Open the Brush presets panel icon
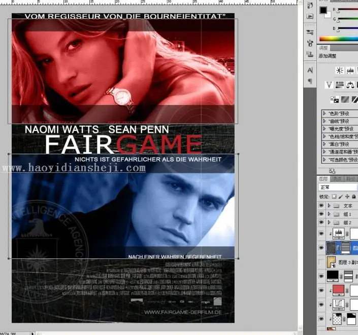Viewport: 358px width, 335px height. [310, 32]
